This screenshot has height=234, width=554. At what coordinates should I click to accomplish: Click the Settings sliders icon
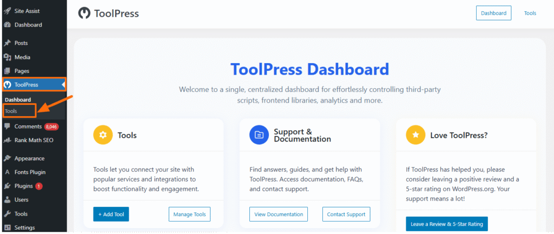tap(7, 228)
